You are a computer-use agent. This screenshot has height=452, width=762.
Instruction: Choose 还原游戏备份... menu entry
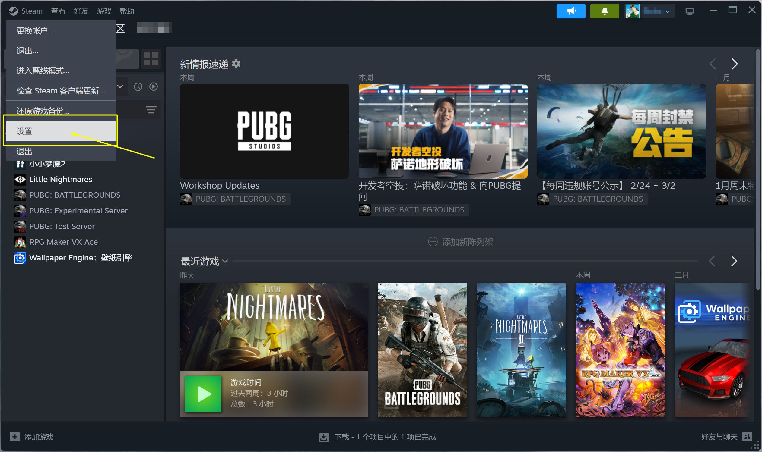(61, 111)
